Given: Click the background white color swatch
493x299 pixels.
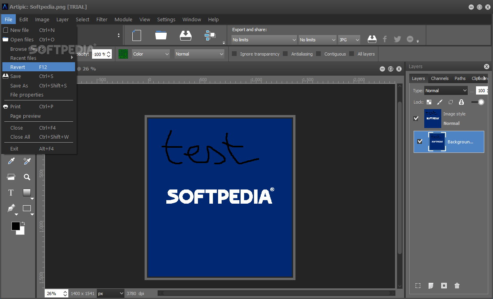Looking at the screenshot, I should 22,232.
